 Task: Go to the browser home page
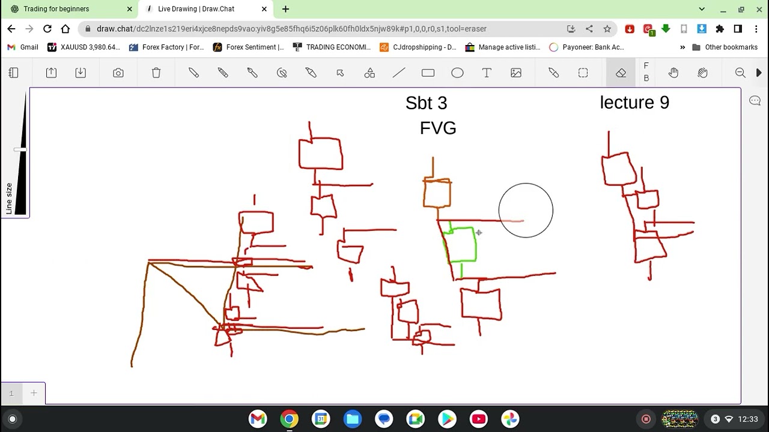[65, 29]
